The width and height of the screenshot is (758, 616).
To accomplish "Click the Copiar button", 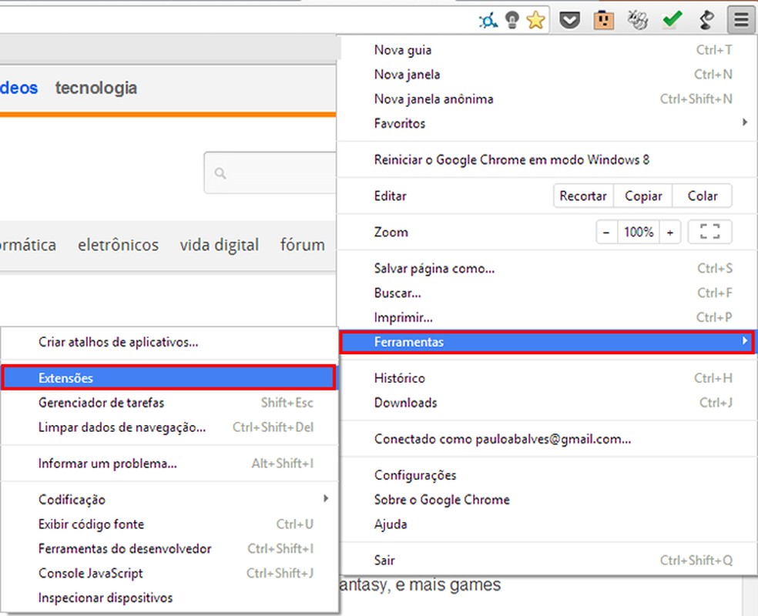I will pyautogui.click(x=642, y=196).
